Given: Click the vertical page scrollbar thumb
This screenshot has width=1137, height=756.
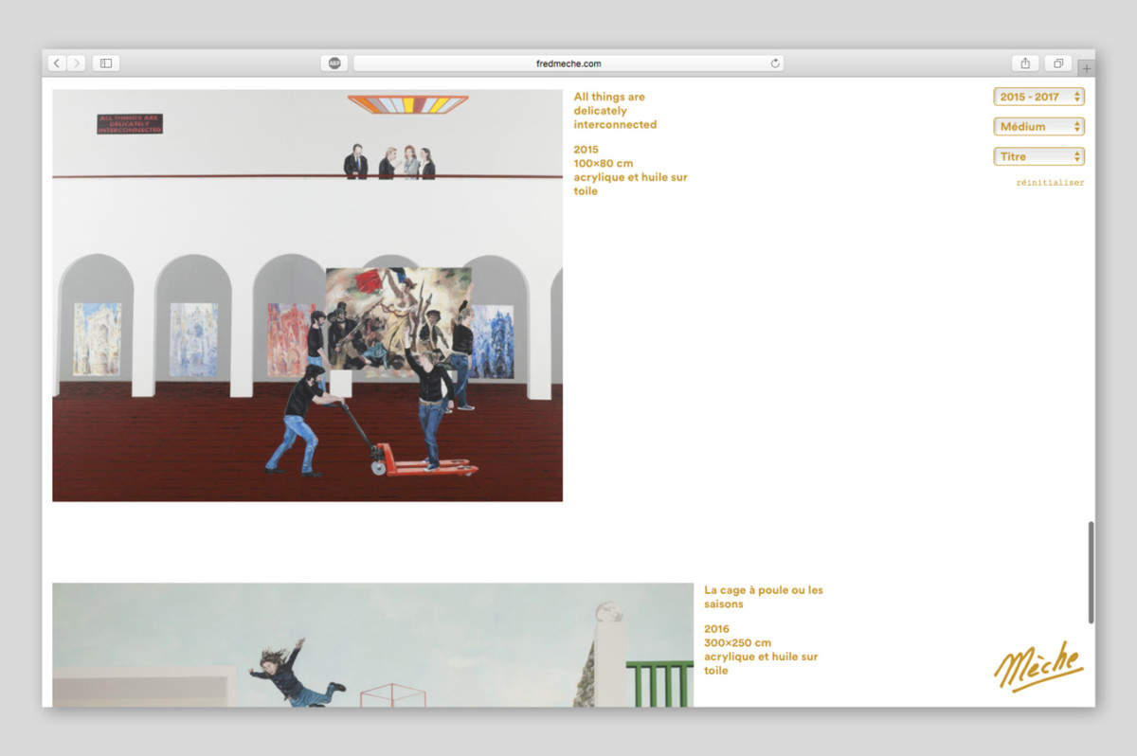Looking at the screenshot, I should 1091,572.
